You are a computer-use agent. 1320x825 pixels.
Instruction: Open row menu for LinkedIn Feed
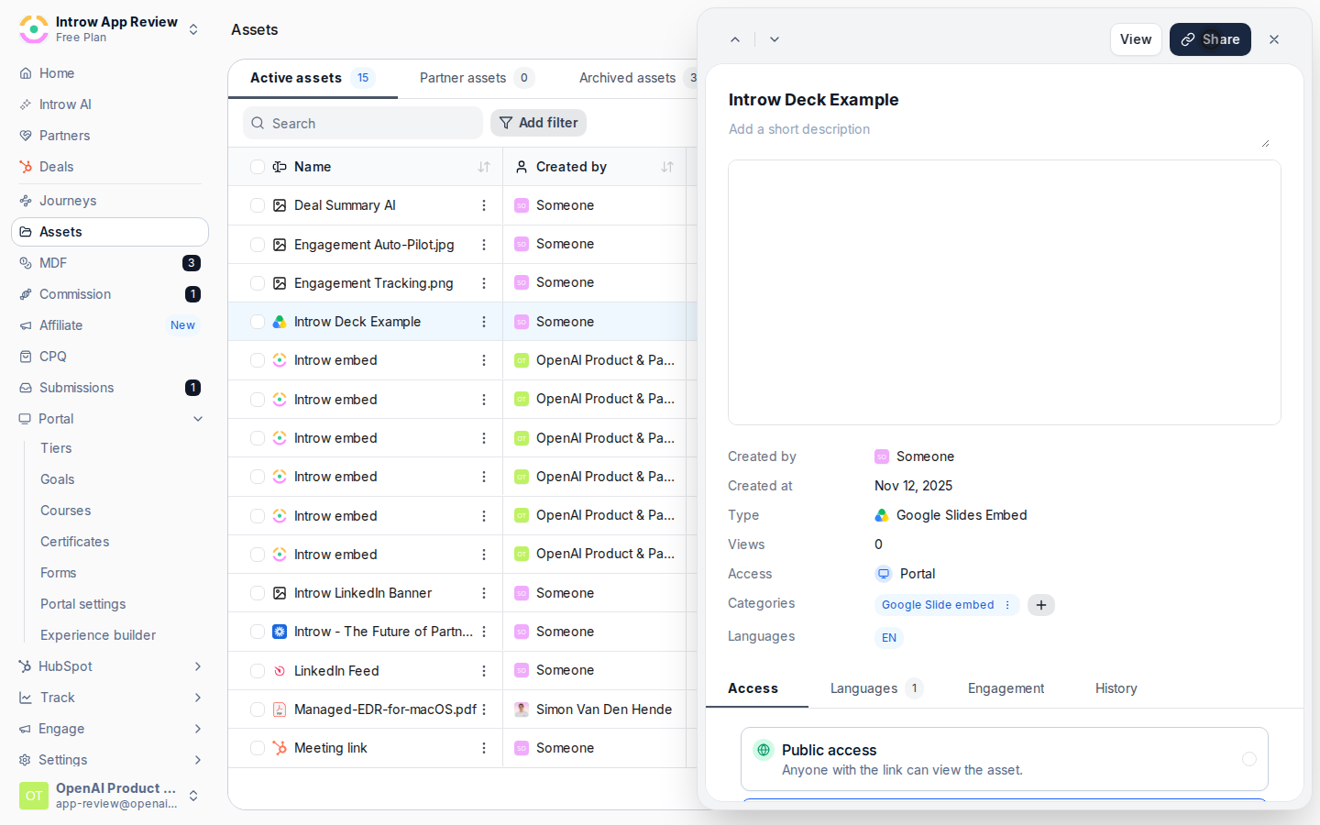click(x=484, y=671)
